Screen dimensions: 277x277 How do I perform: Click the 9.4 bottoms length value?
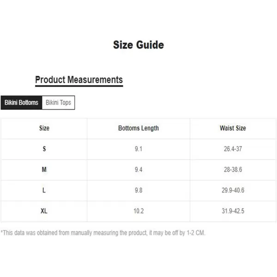(x=138, y=169)
